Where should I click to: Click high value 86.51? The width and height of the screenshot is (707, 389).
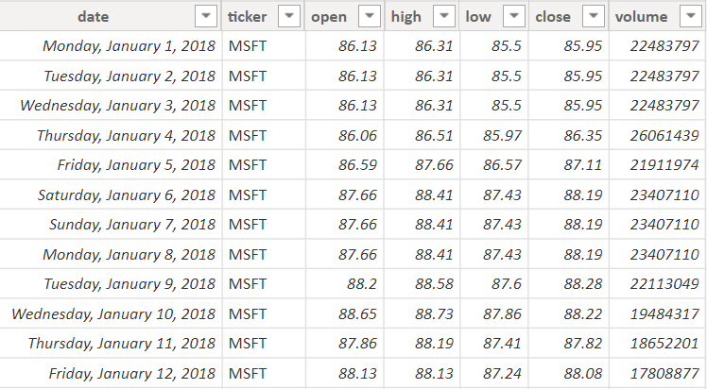pyautogui.click(x=434, y=135)
